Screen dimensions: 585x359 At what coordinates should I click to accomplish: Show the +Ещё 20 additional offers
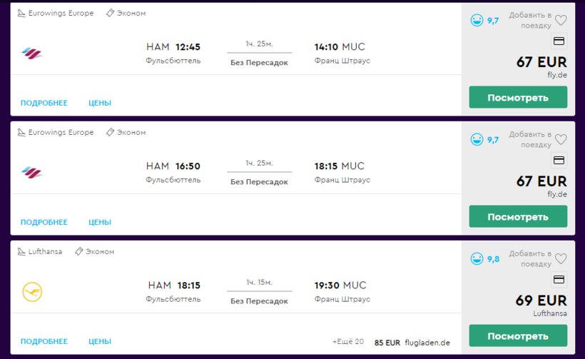pyautogui.click(x=348, y=342)
